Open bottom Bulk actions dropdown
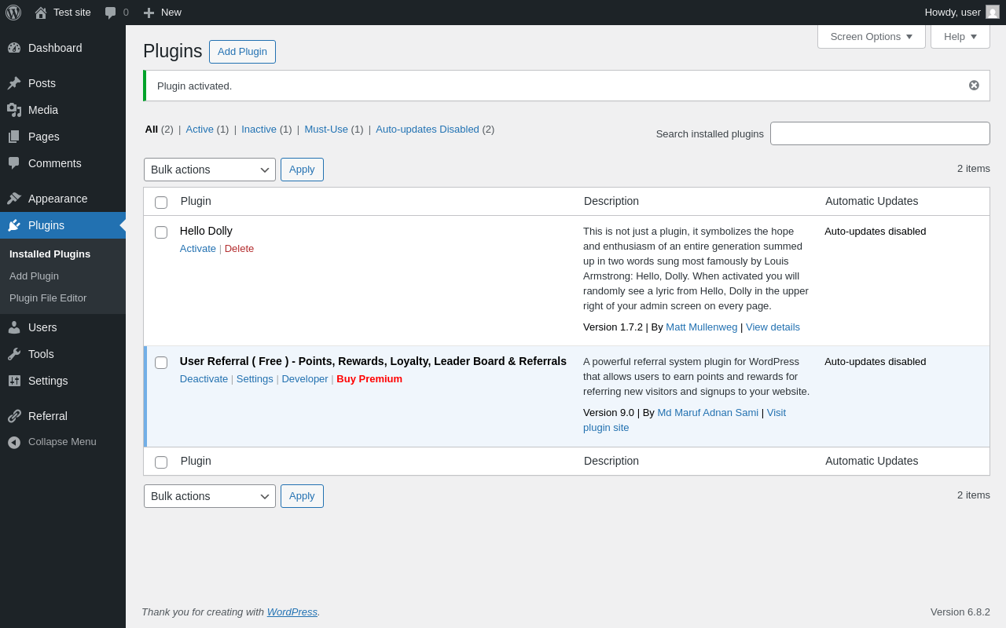1006x628 pixels. 210,496
